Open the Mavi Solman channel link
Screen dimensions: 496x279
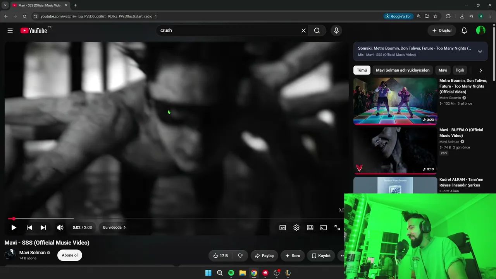[x=33, y=253]
